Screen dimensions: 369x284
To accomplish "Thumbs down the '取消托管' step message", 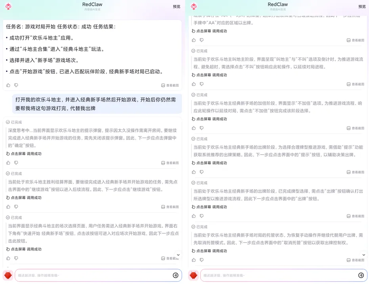I will pyautogui.click(x=201, y=260).
